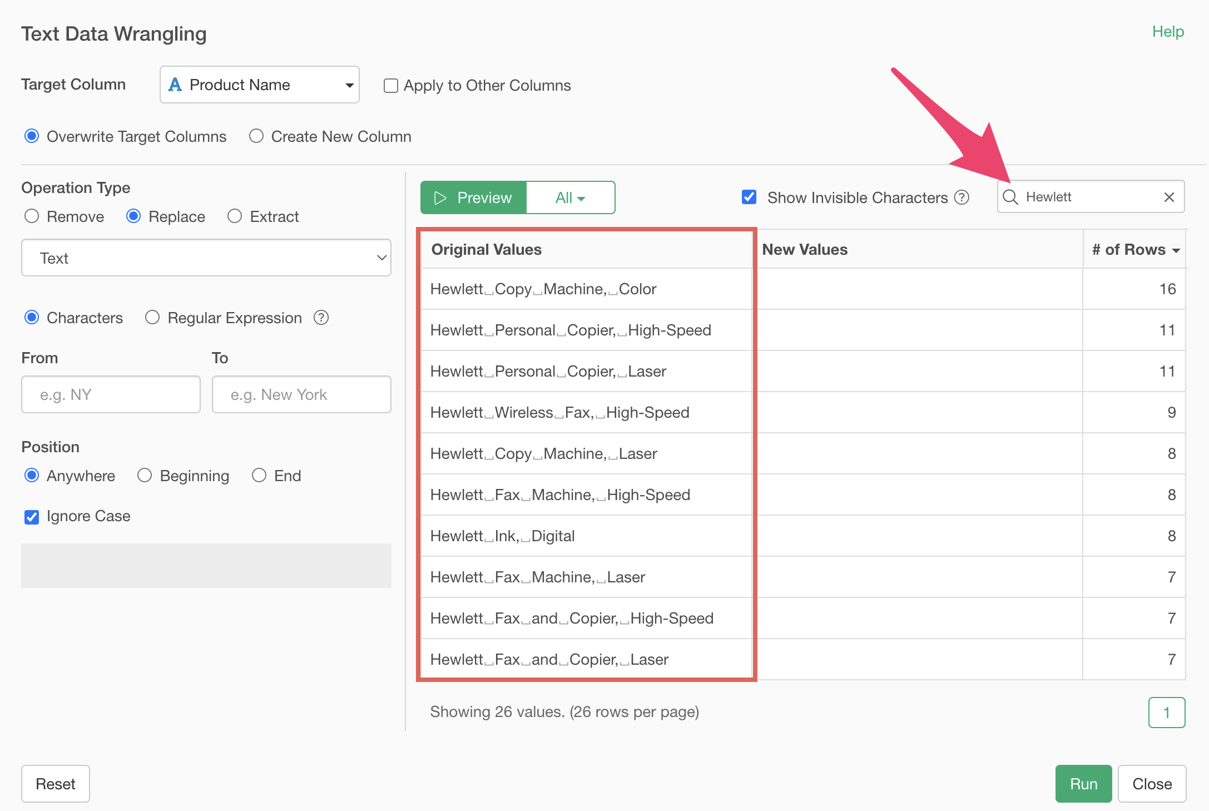
Task: Set position to Anywhere
Action: 32,476
